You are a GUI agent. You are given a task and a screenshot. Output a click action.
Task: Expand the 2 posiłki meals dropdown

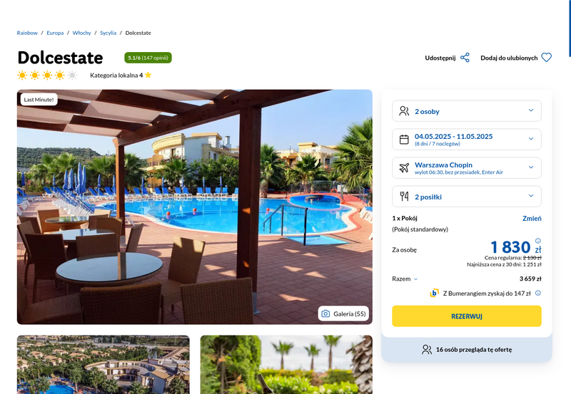point(467,196)
